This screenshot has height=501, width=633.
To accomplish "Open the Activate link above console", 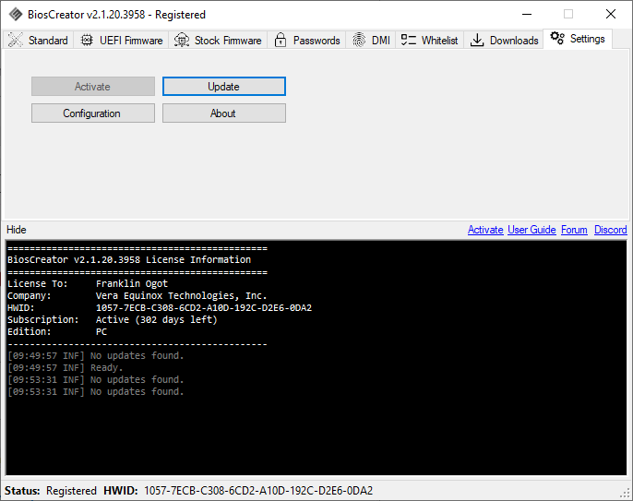I will tap(485, 230).
